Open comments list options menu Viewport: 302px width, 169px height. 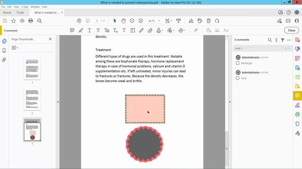[289, 40]
